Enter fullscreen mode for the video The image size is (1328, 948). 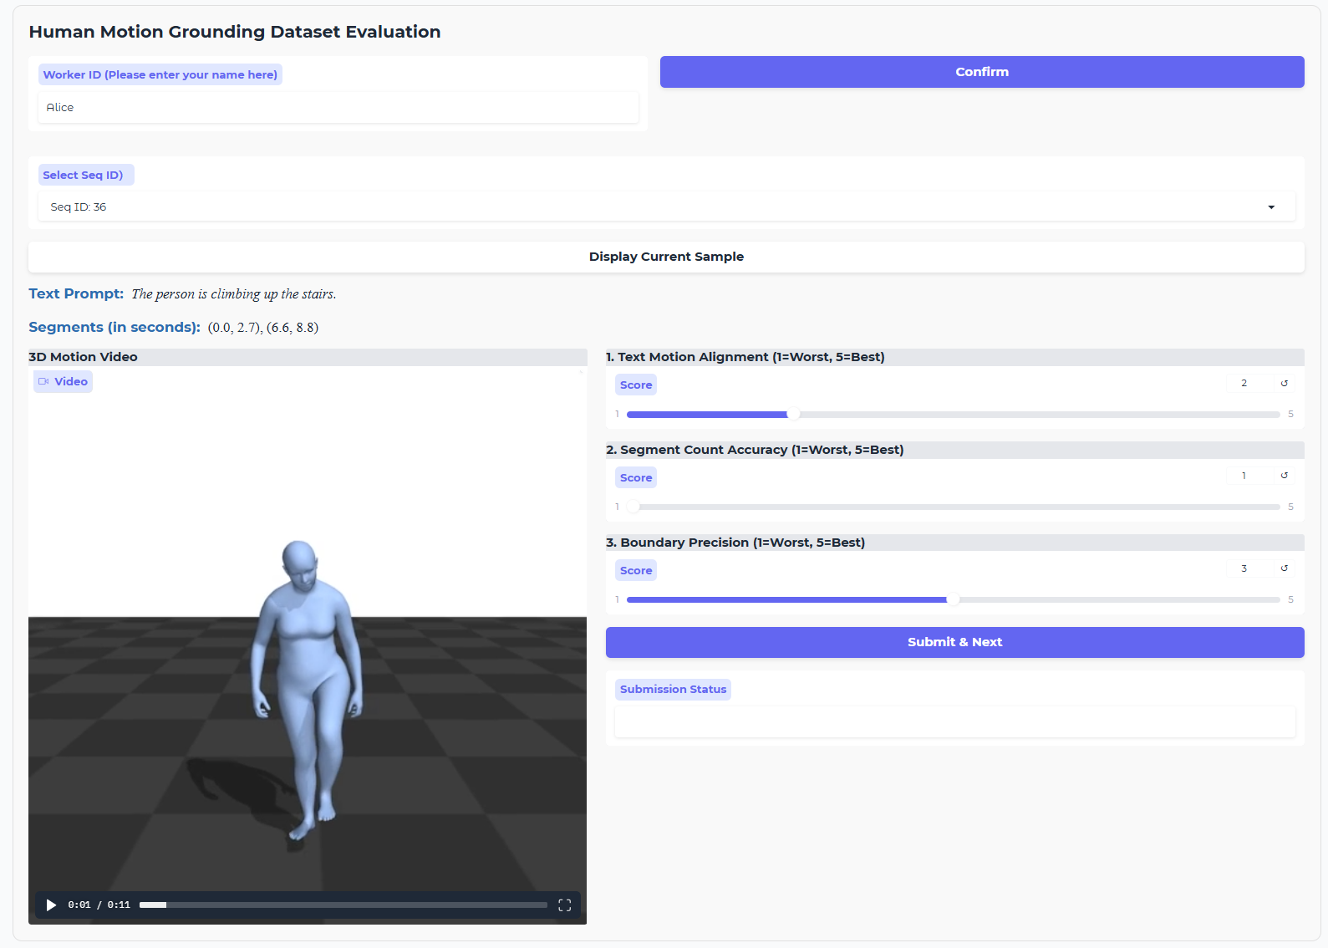coord(564,905)
